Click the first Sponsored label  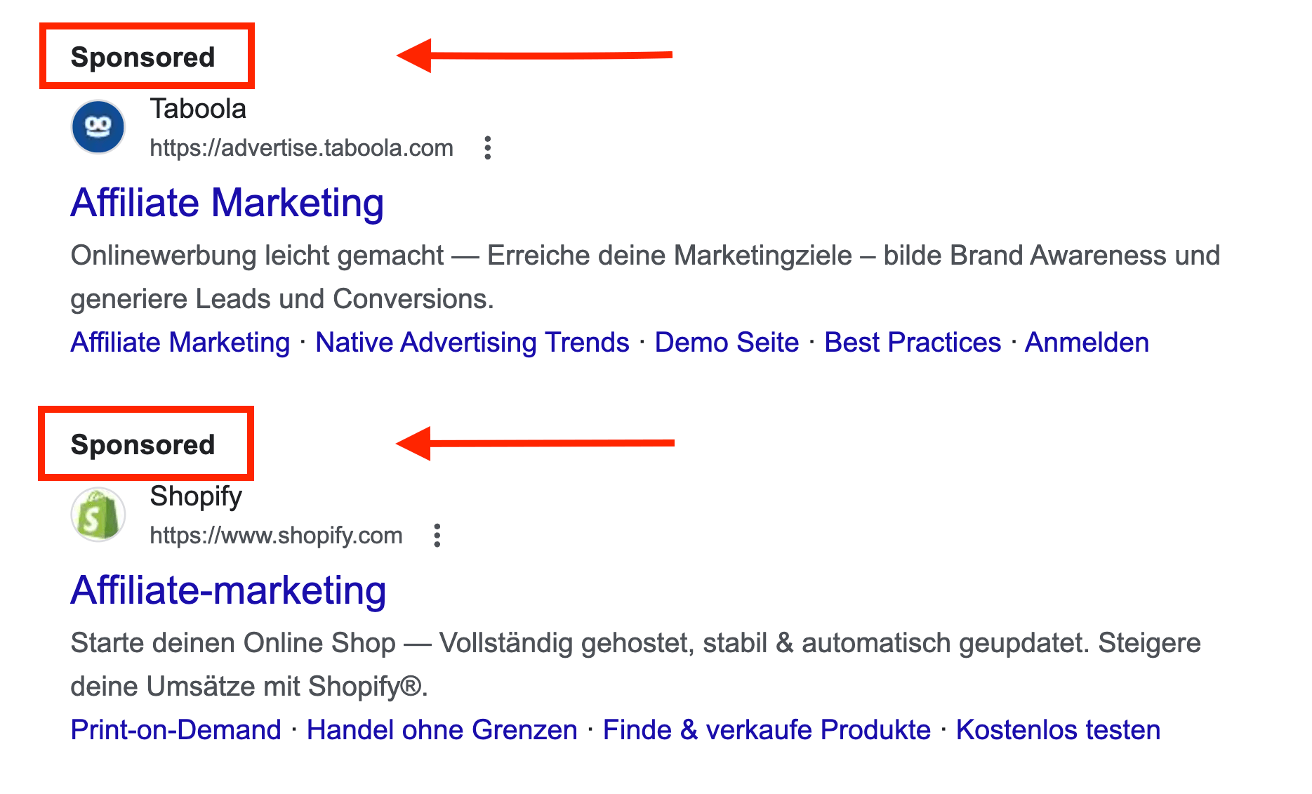pos(145,56)
